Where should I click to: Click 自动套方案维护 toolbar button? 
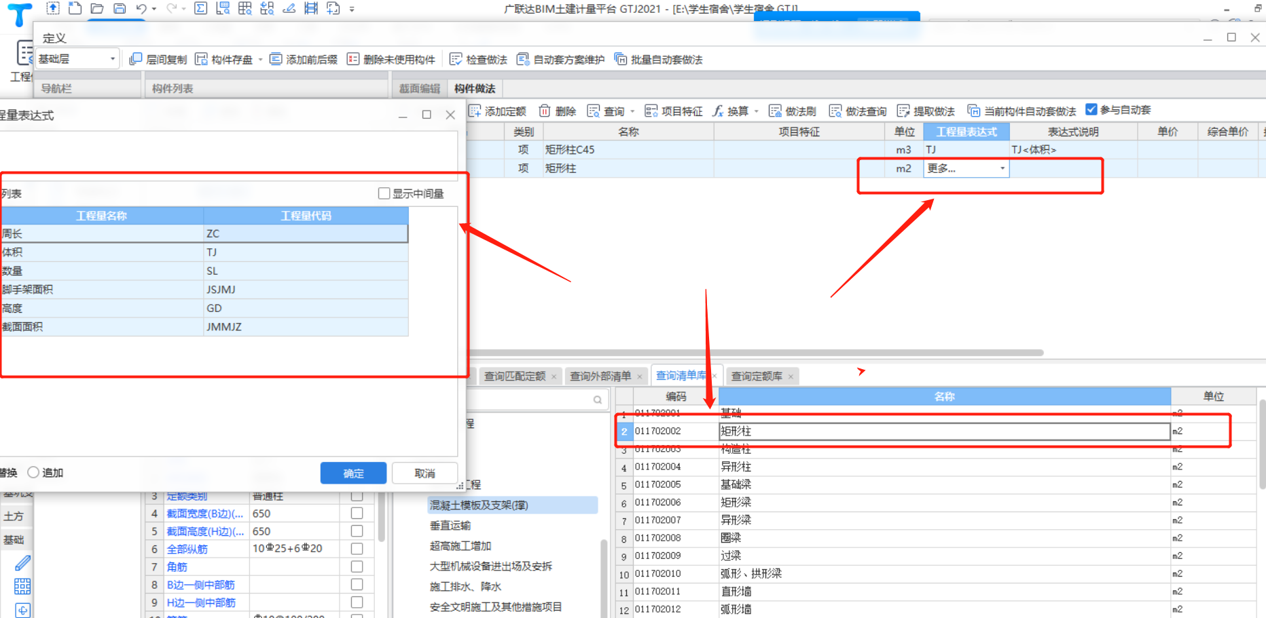click(x=561, y=60)
